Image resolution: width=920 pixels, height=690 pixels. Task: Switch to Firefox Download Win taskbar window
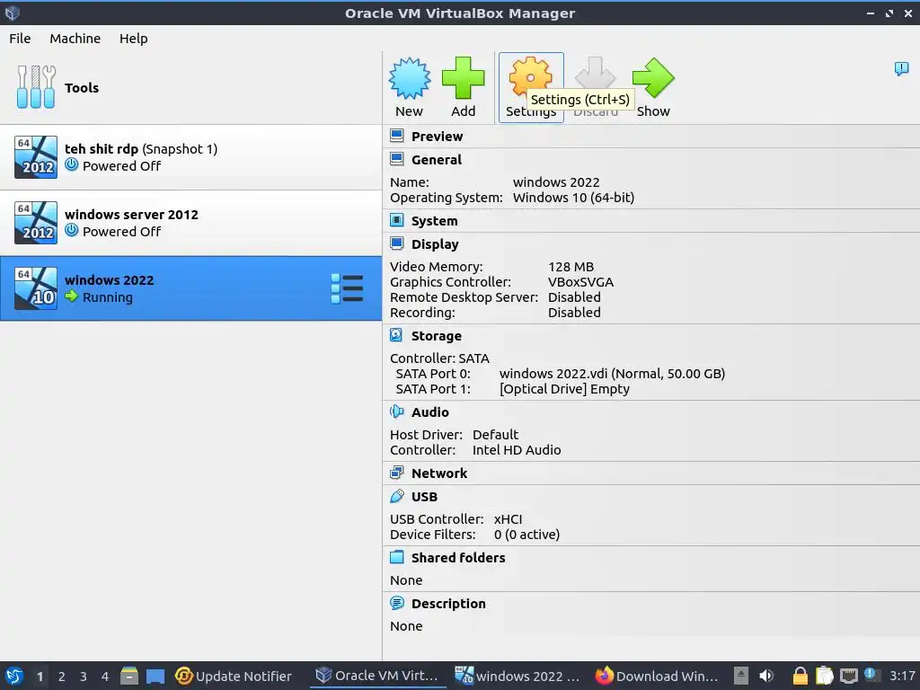(x=656, y=676)
